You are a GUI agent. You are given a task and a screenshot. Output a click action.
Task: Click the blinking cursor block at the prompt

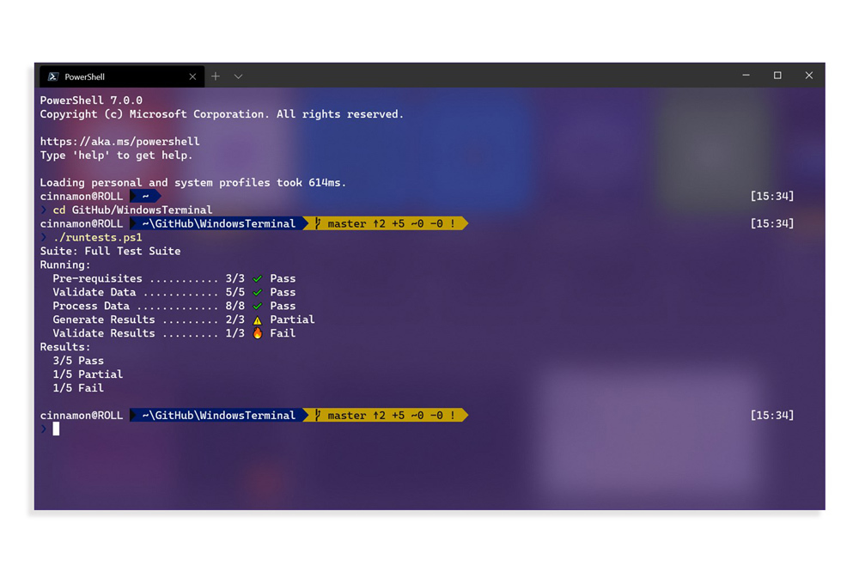(56, 429)
